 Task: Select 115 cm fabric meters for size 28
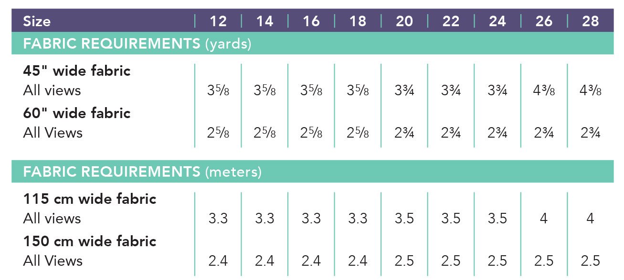591,219
